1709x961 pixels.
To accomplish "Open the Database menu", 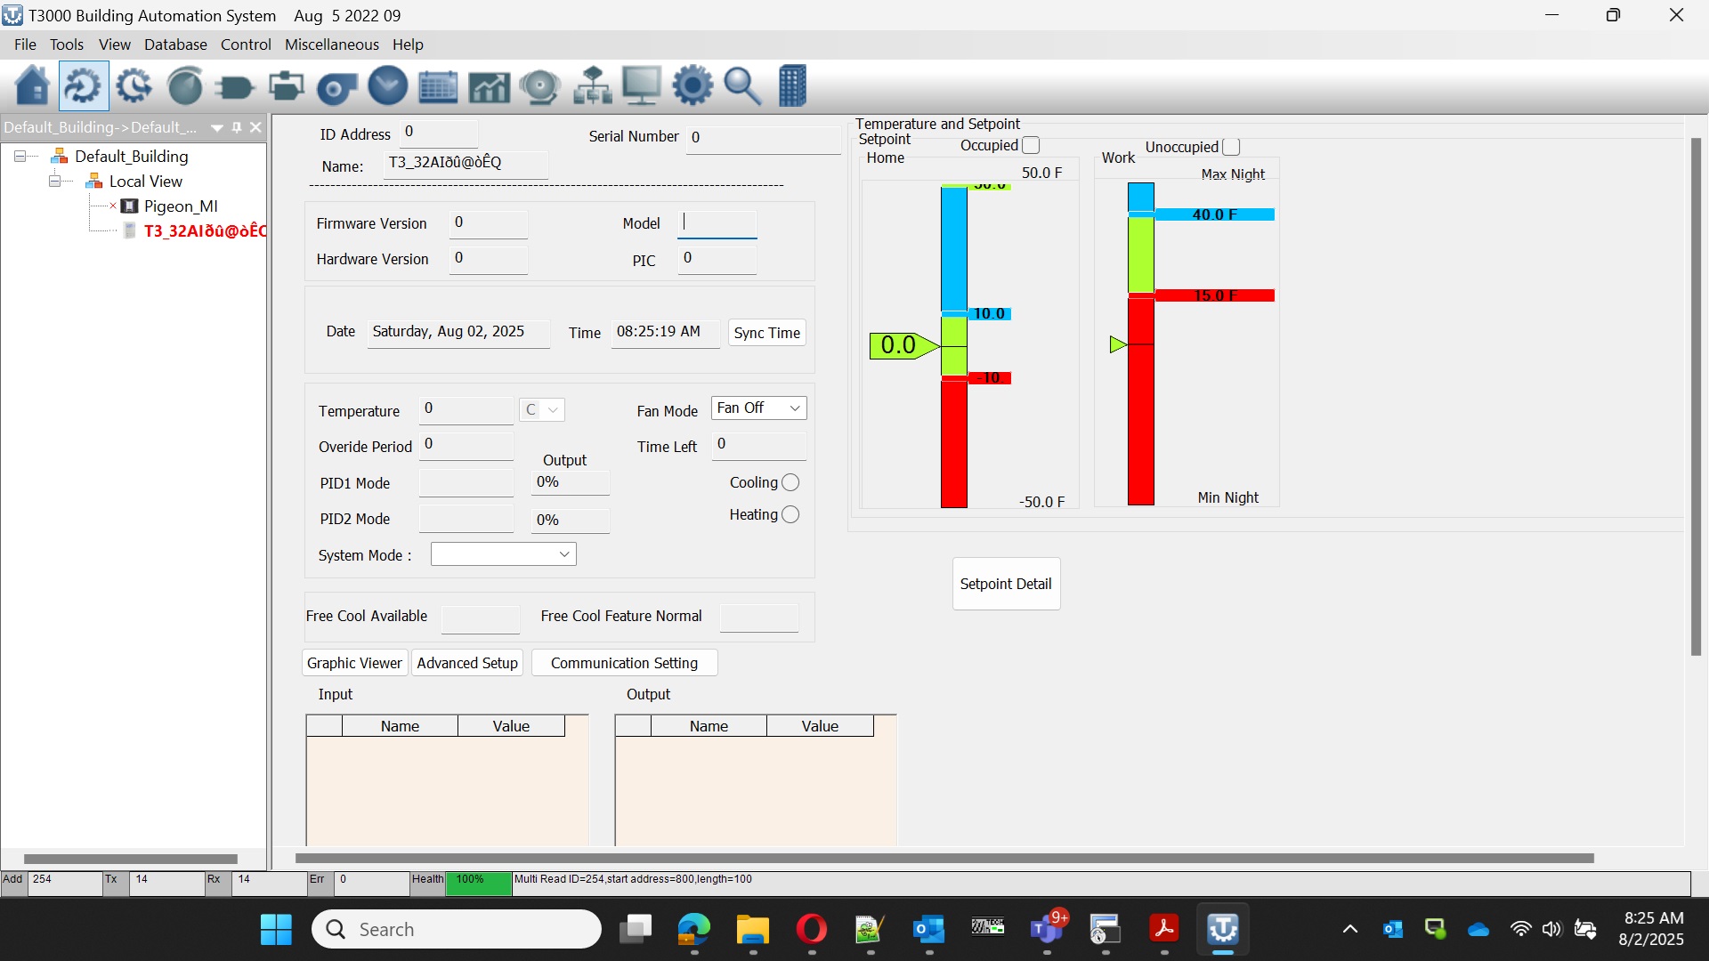I will pyautogui.click(x=175, y=44).
